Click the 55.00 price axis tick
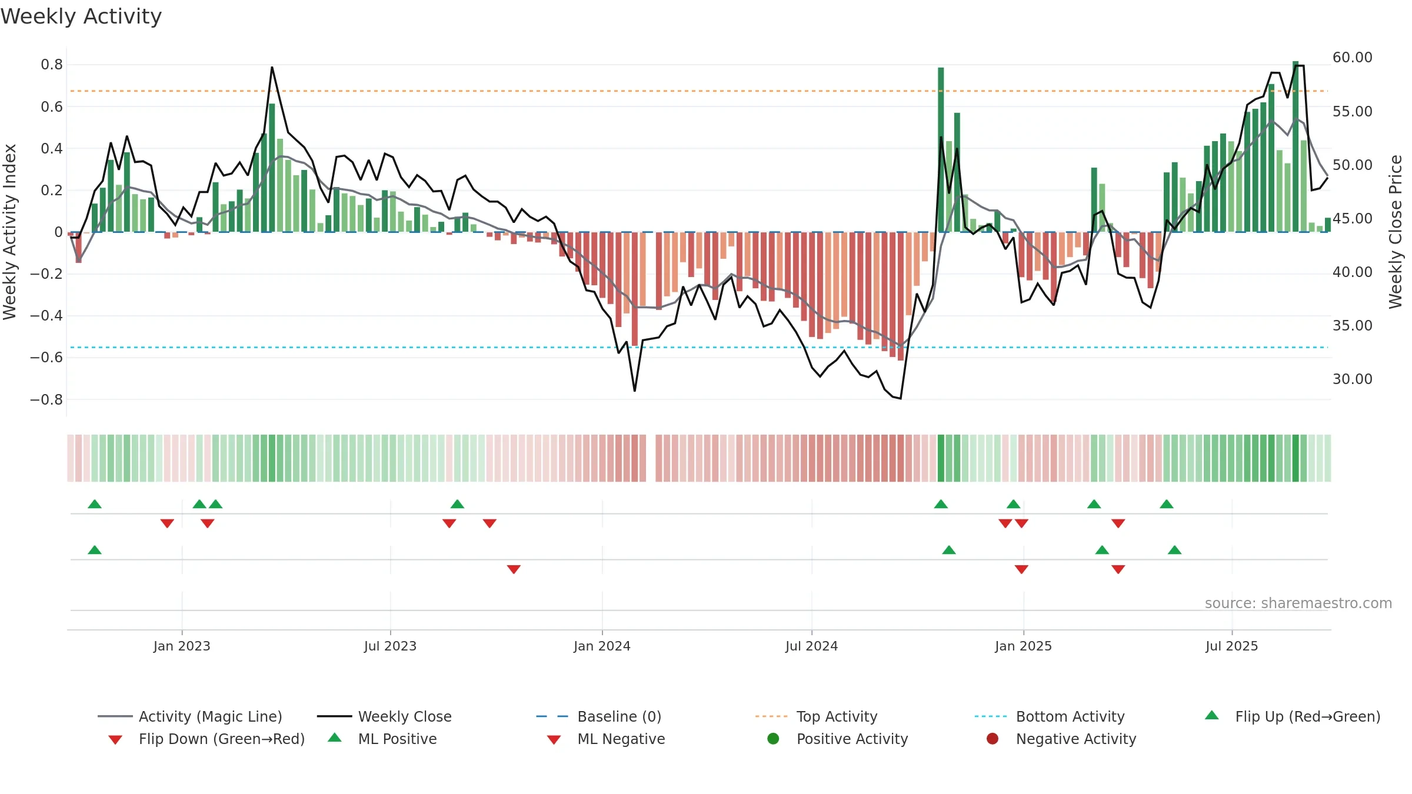The image size is (1412, 794). tap(1352, 112)
